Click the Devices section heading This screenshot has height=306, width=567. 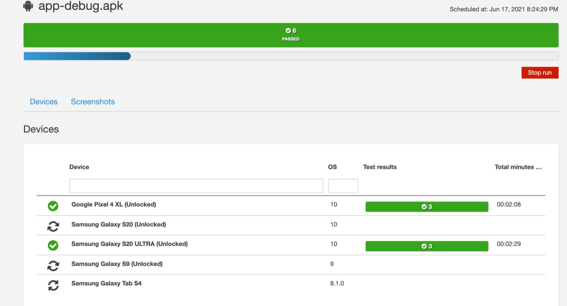41,129
